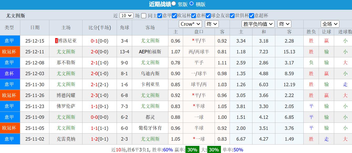Image resolution: width=352 pixels, height=153 pixels.
Task: Enable the 同主 checkbox
Action: coord(144,16)
